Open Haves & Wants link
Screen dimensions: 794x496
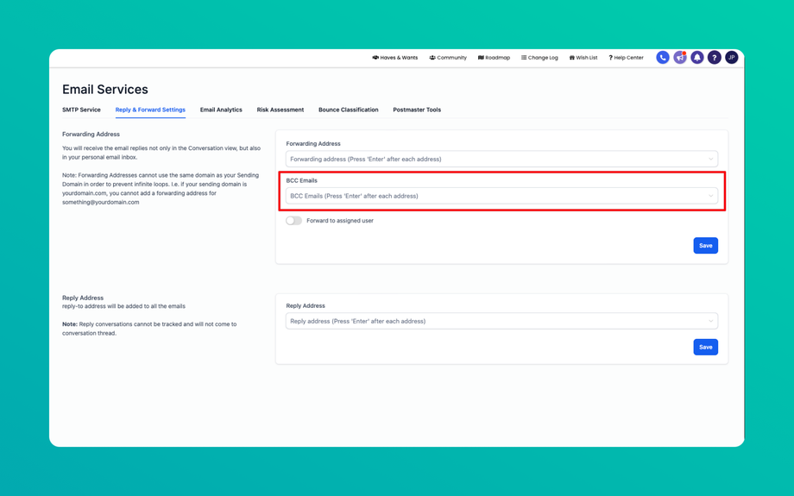pyautogui.click(x=395, y=58)
